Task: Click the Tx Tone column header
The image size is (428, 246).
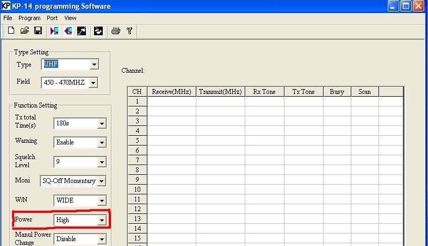Action: coord(303,92)
